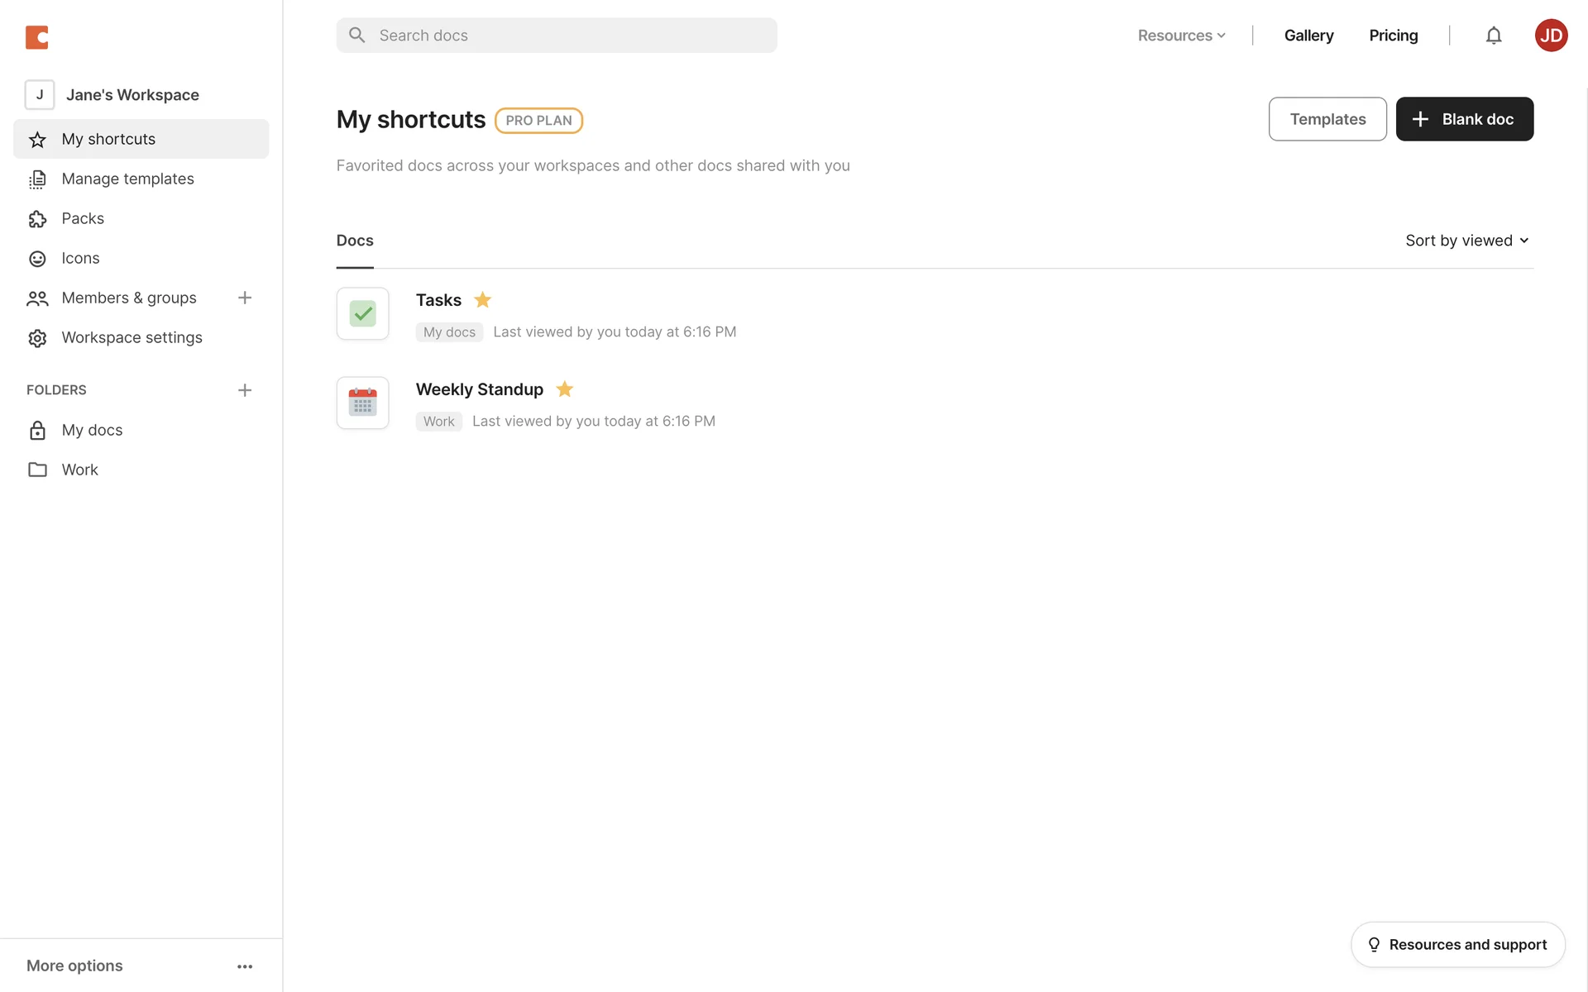Create a Blank doc

point(1464,119)
